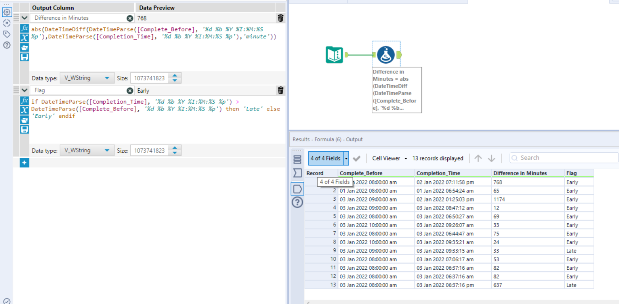Image resolution: width=619 pixels, height=304 pixels.
Task: Increase Size value for Flag column
Action: (175, 148)
